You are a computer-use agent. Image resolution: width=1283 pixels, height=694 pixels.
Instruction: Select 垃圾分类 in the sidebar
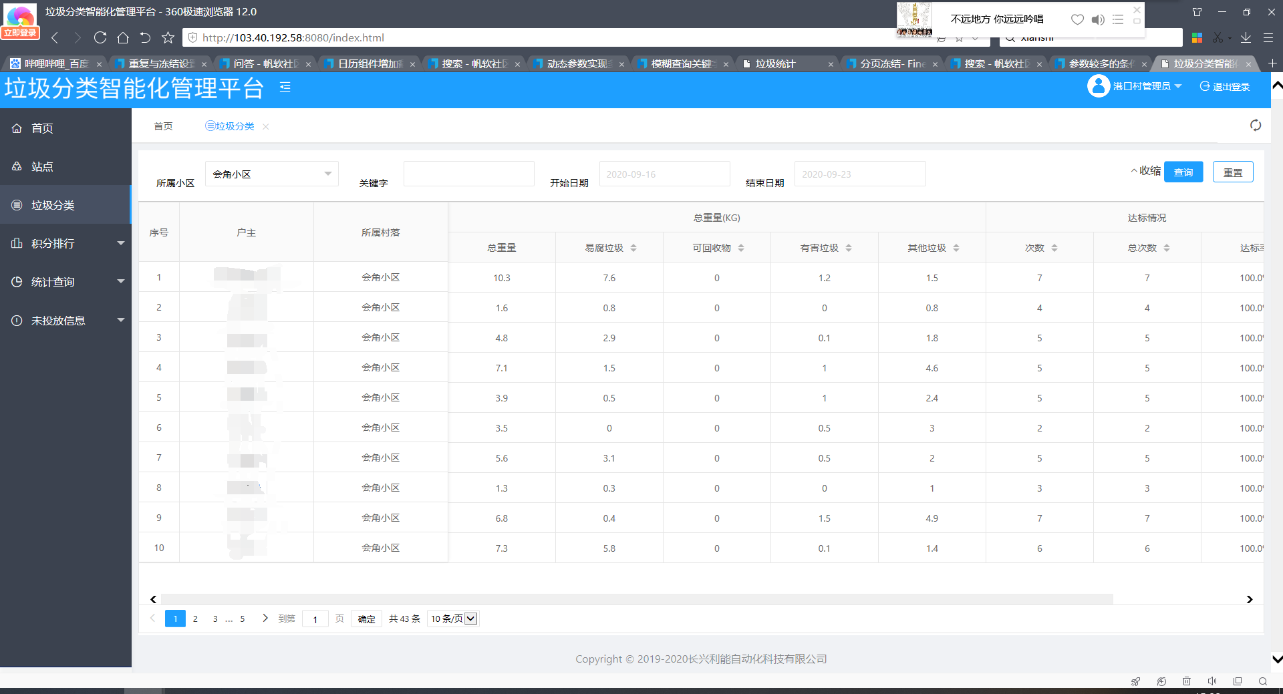(65, 205)
